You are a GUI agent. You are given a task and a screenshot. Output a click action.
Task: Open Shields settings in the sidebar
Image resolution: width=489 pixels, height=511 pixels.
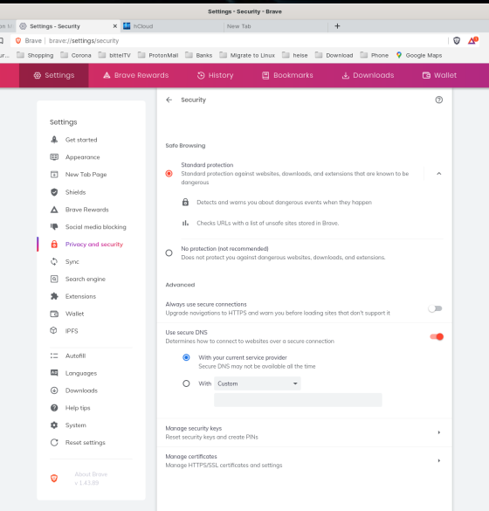76,192
